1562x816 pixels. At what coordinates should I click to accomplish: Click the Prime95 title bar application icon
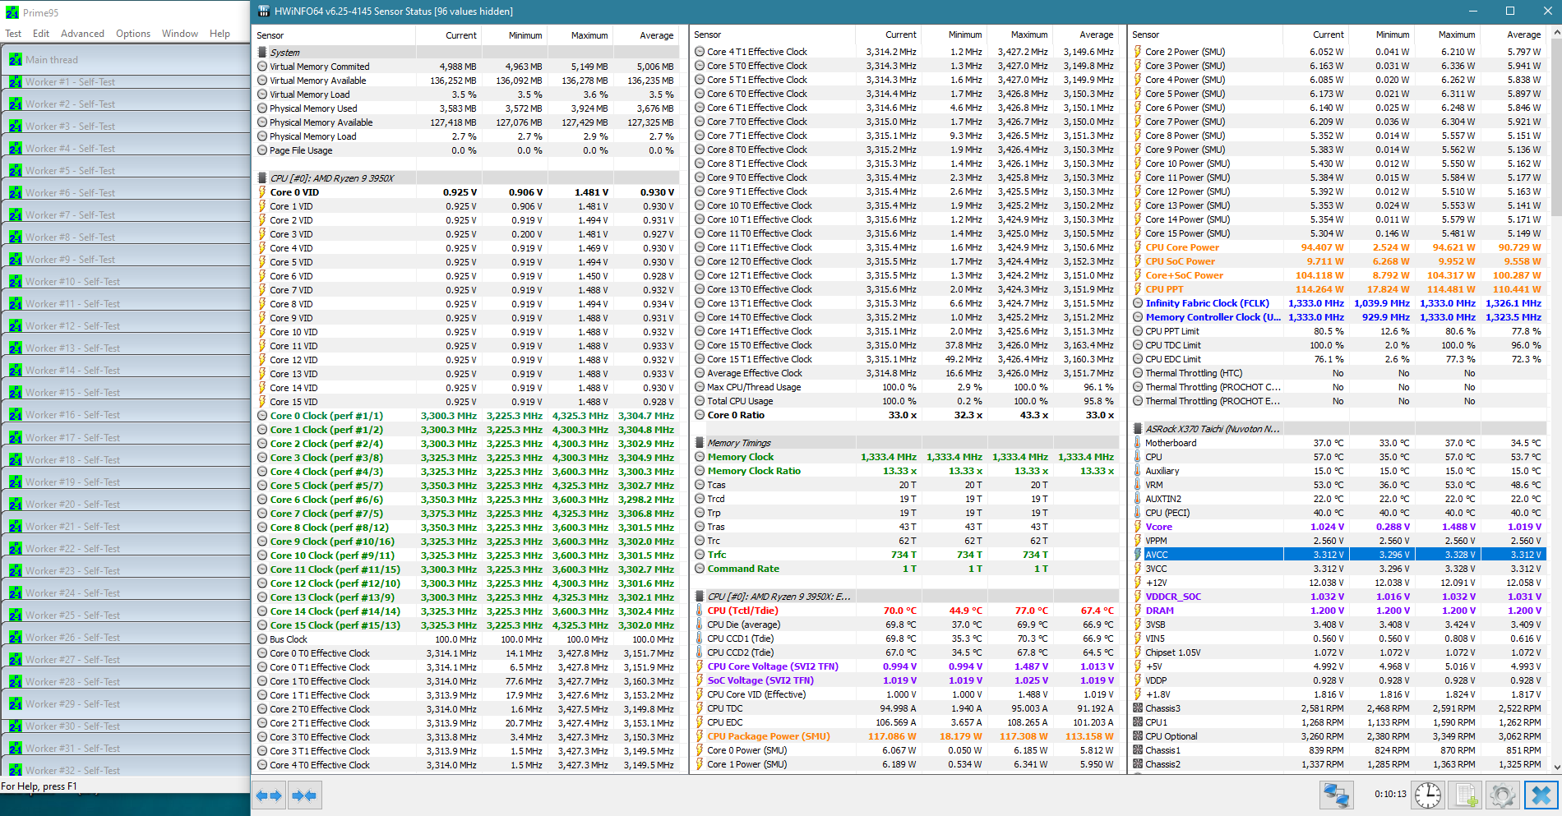click(x=12, y=12)
